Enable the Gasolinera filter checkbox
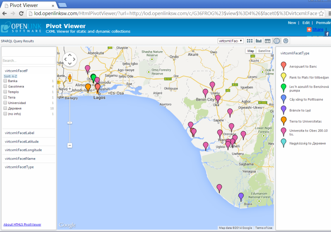The width and height of the screenshot is (331, 232). [5, 87]
